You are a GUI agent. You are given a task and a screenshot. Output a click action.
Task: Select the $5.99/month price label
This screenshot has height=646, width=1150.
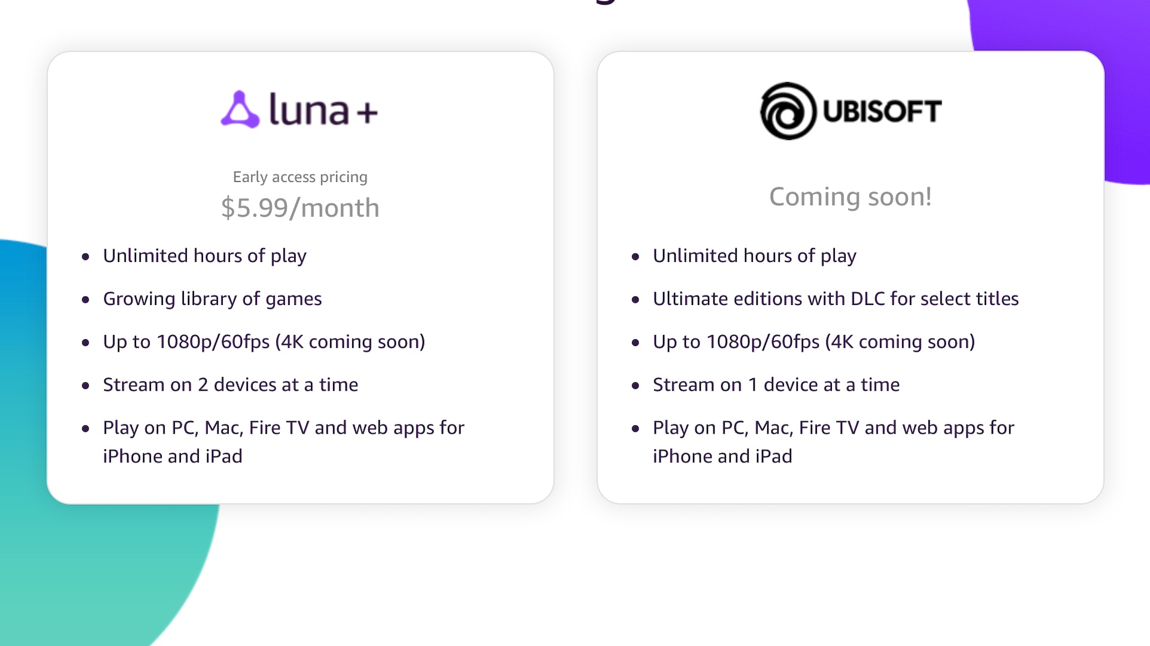[300, 208]
